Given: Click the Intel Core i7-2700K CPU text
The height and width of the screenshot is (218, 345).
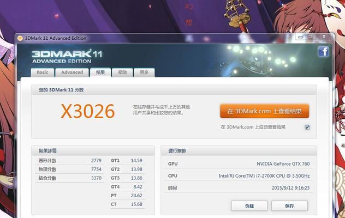Looking at the screenshot, I should (x=264, y=176).
